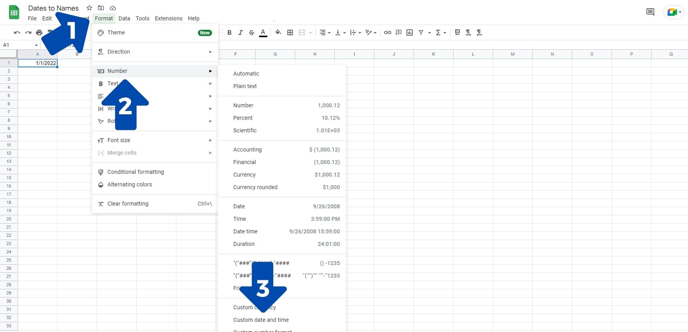The height and width of the screenshot is (332, 688).
Task: Open Google Meet call button
Action: click(x=674, y=12)
